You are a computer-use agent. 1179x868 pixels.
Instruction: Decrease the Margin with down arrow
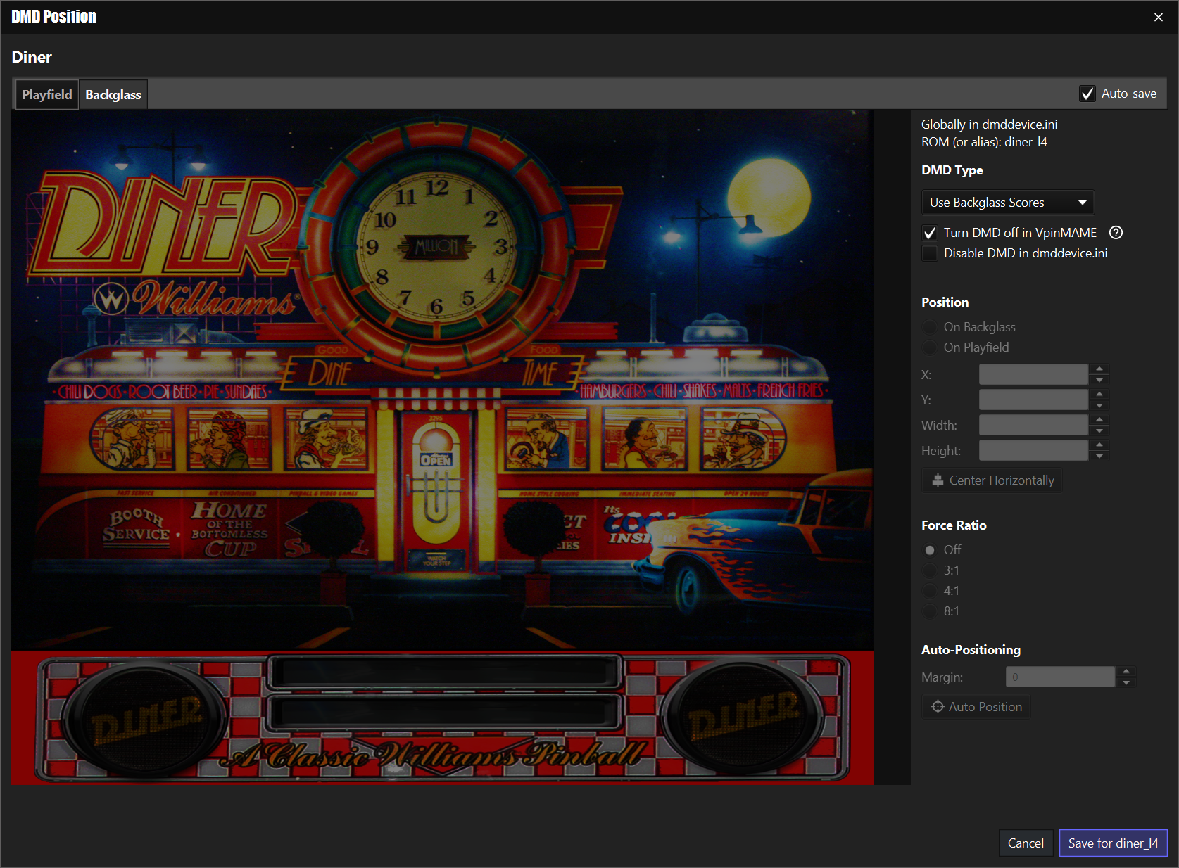[1126, 682]
